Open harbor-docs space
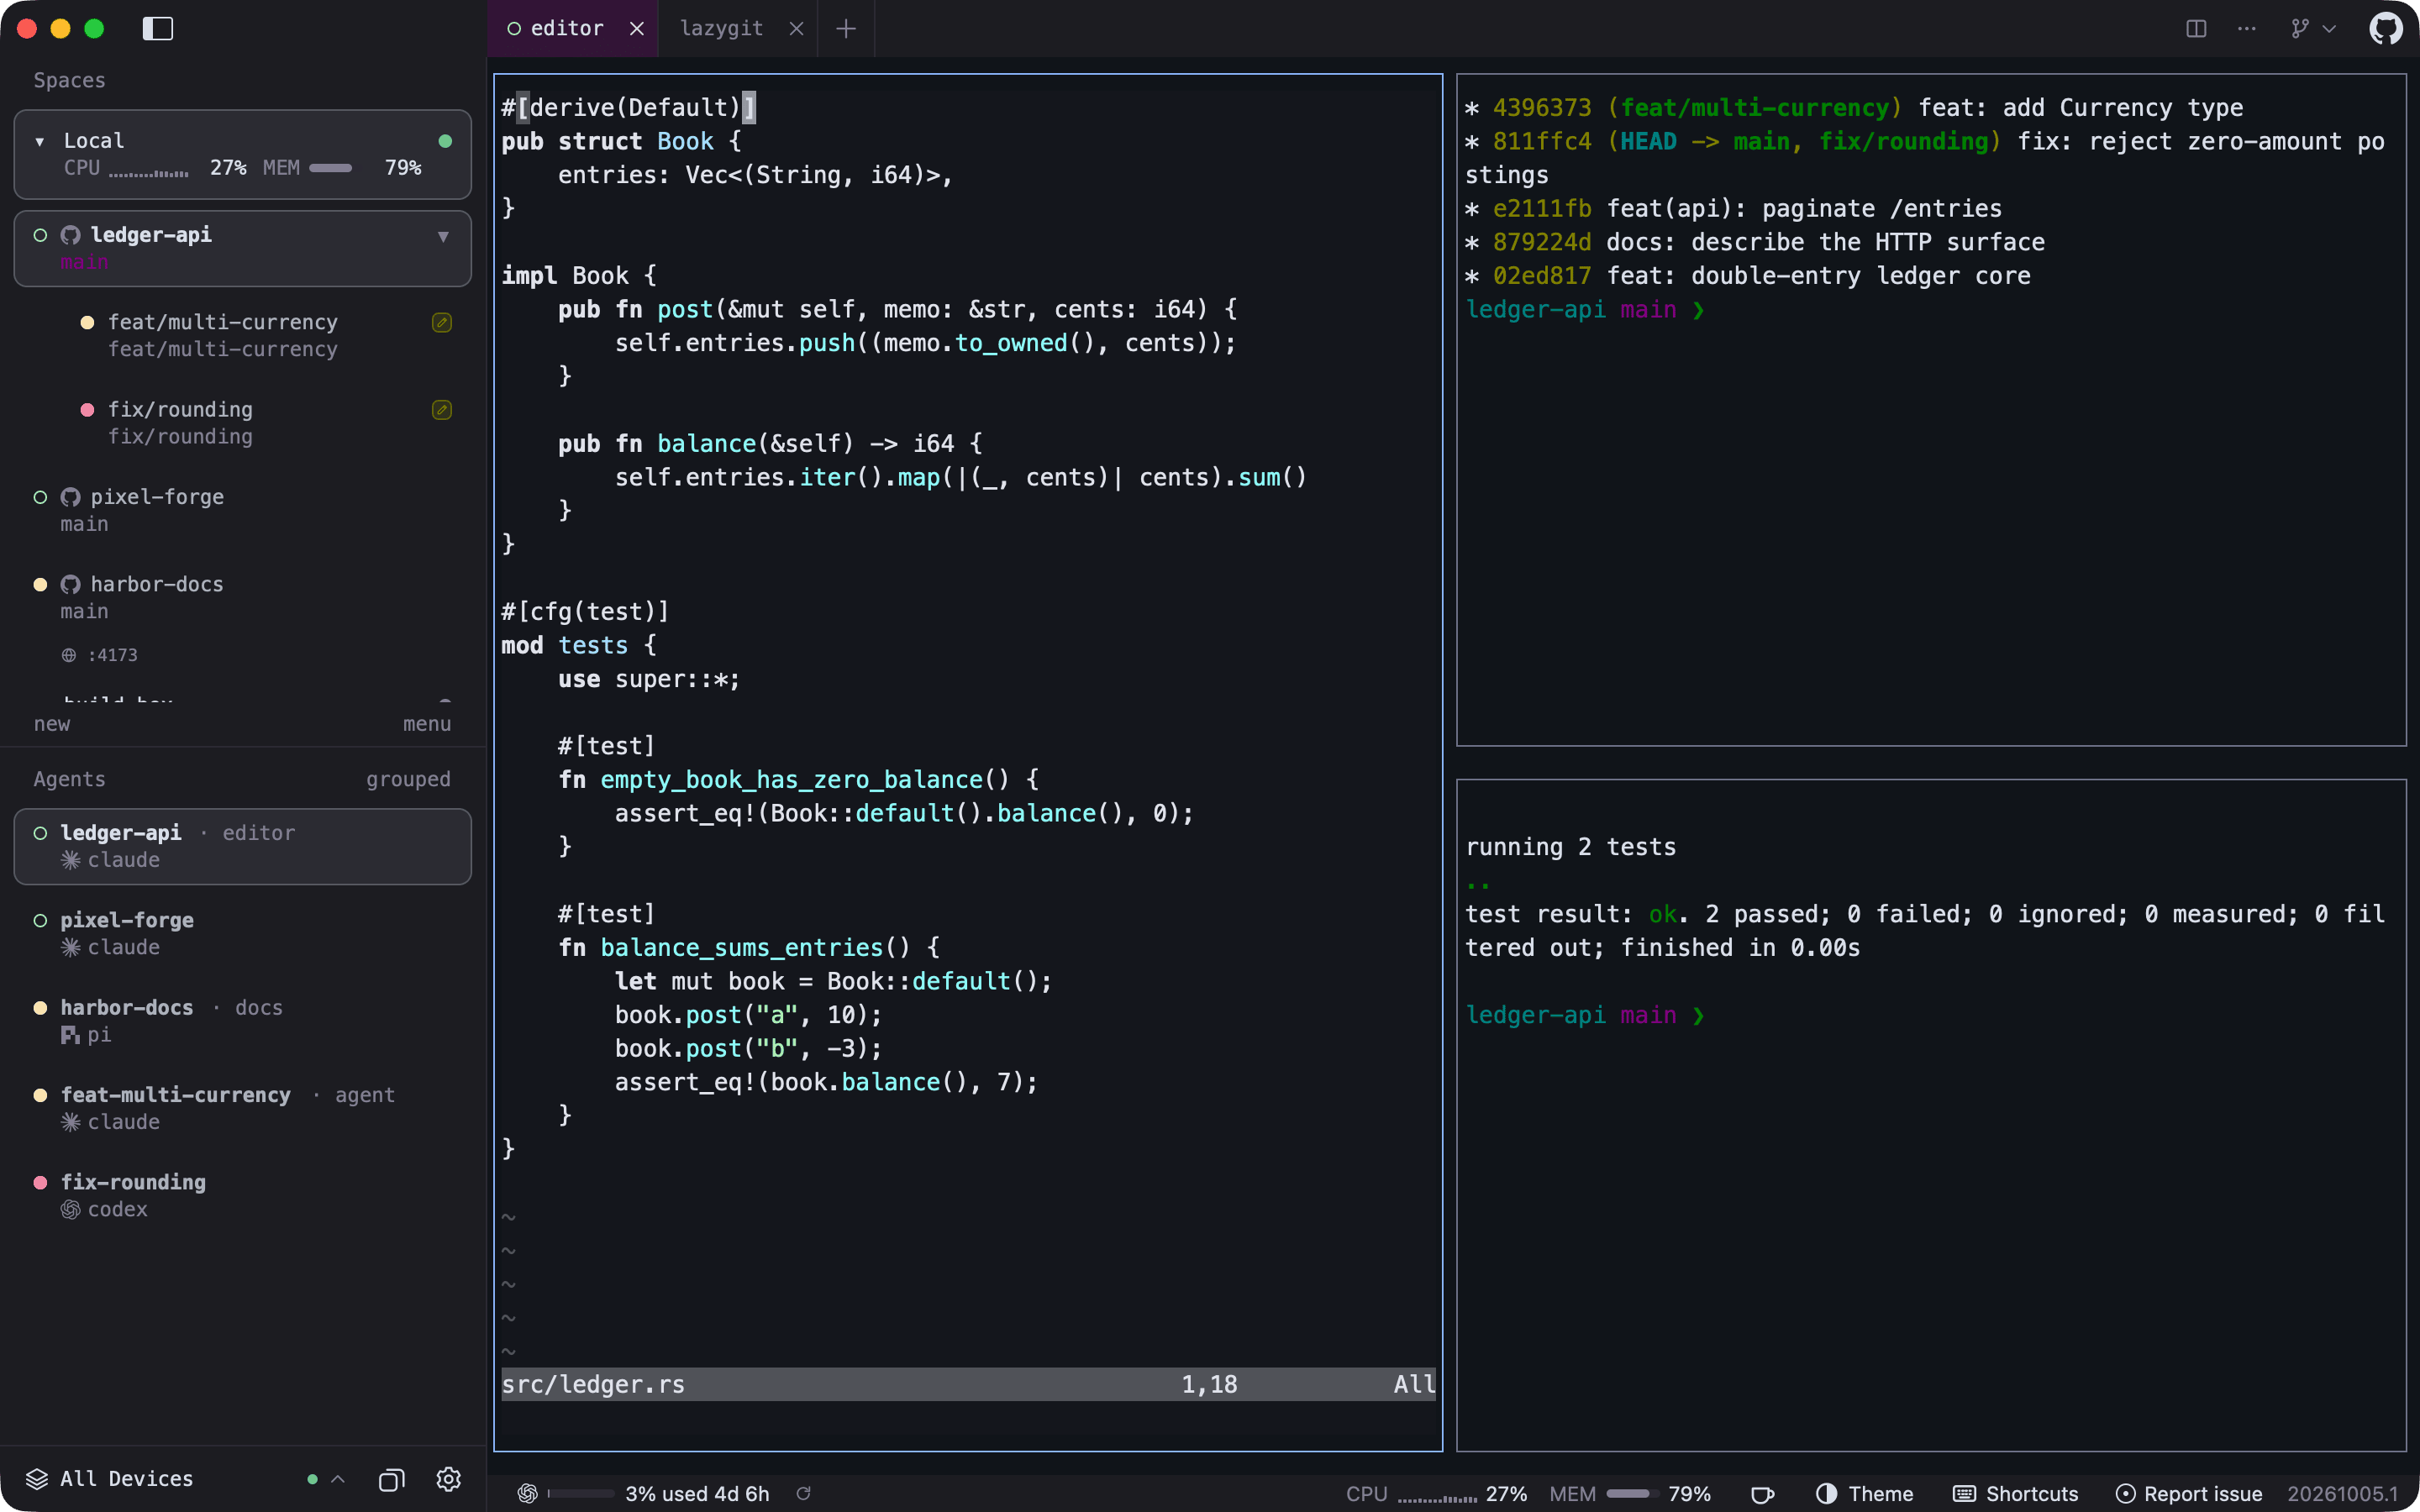The height and width of the screenshot is (1512, 2420). pos(243,597)
